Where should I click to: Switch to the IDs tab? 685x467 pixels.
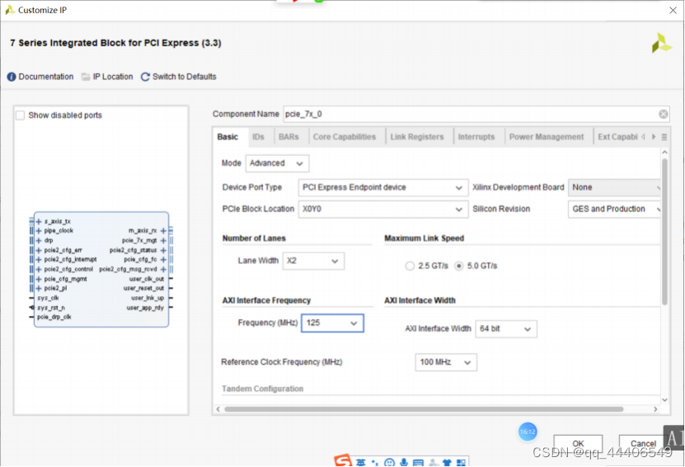click(x=258, y=137)
